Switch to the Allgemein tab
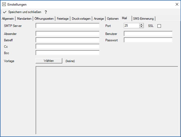181x137 pixels. (x=8, y=19)
